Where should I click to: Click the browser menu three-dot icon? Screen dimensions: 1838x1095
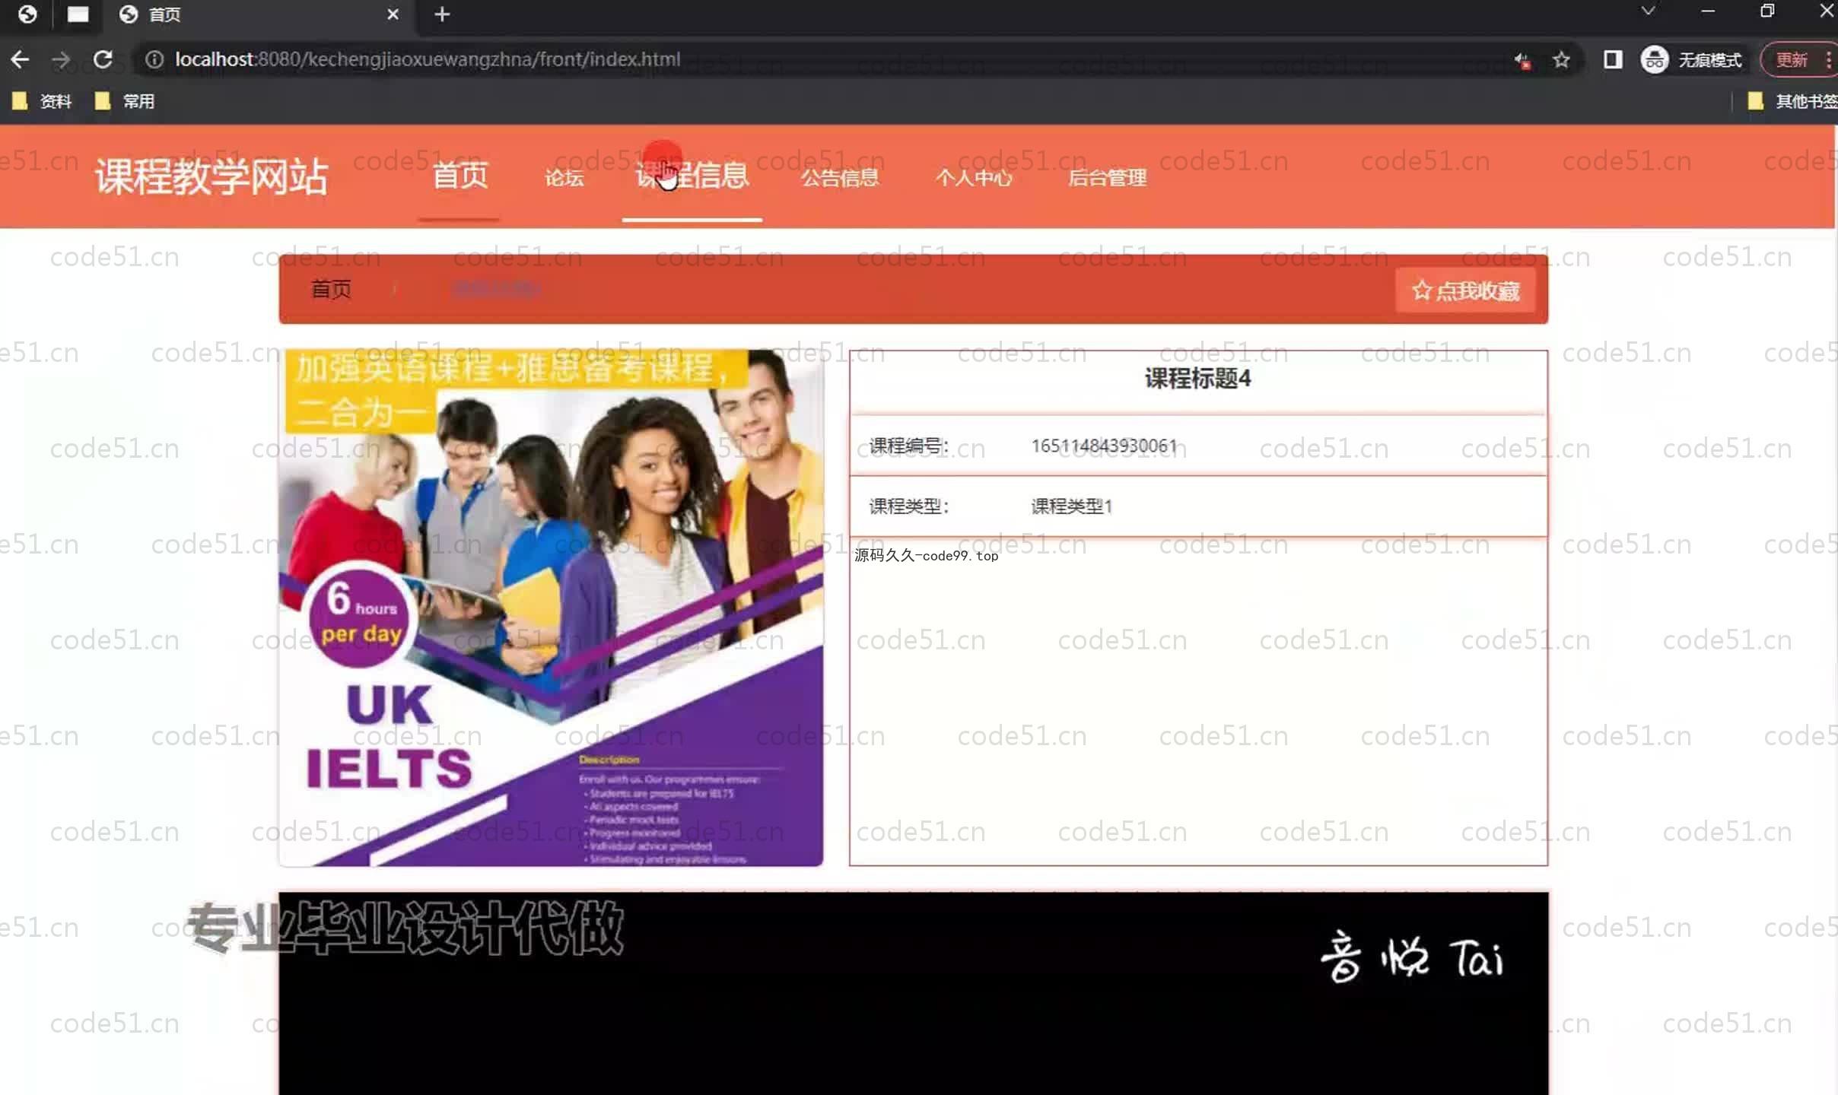click(1827, 59)
